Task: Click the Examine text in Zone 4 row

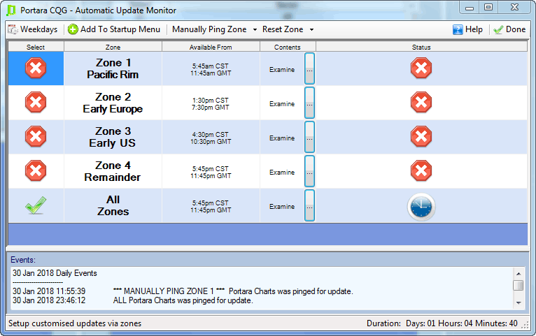Action: (x=282, y=173)
